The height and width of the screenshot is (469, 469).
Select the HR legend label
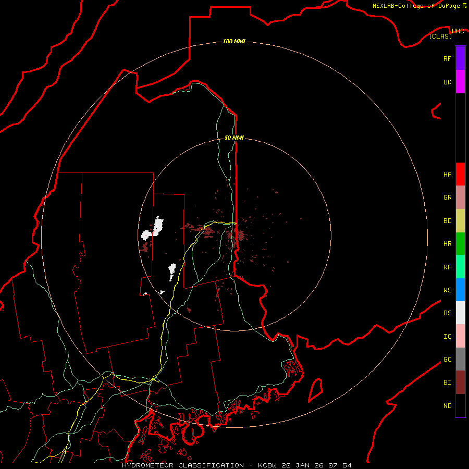(x=447, y=244)
